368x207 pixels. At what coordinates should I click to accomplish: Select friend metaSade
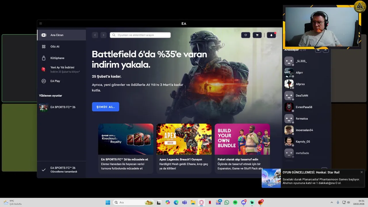coord(306,153)
